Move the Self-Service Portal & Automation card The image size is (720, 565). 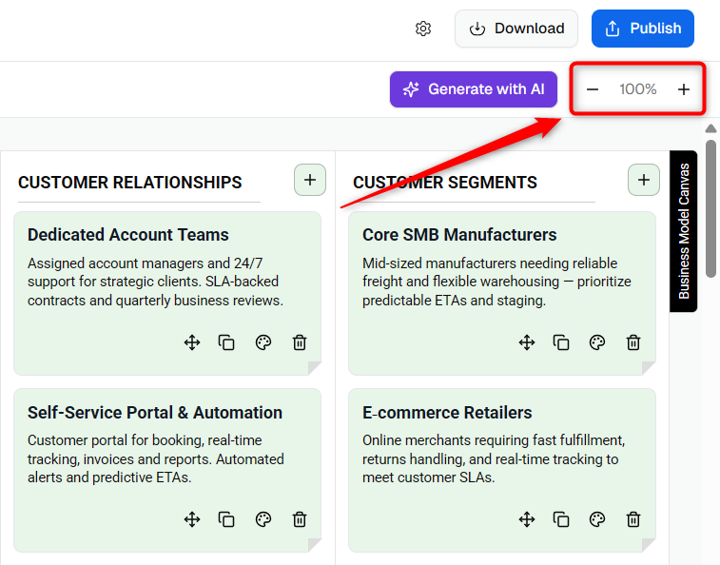point(192,519)
